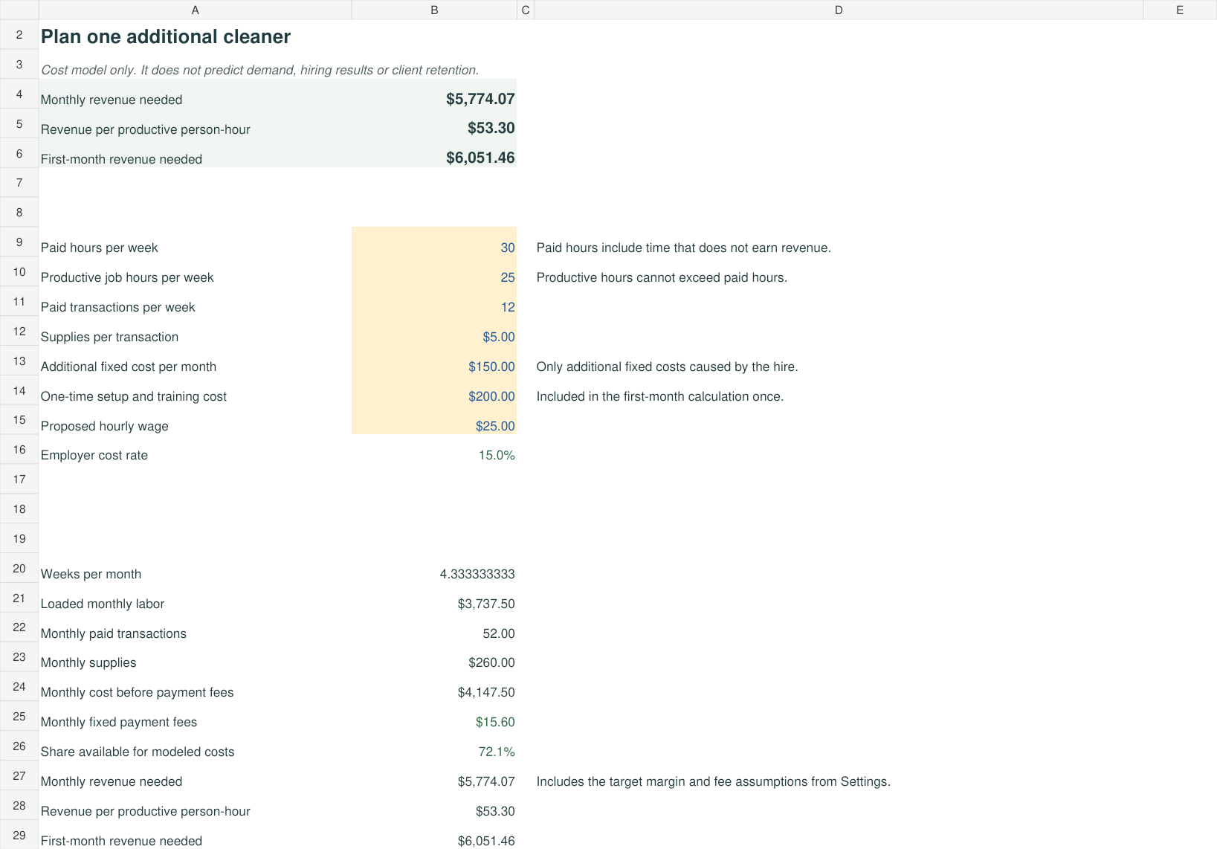The image size is (1217, 849).
Task: Select column A header
Action: point(195,10)
